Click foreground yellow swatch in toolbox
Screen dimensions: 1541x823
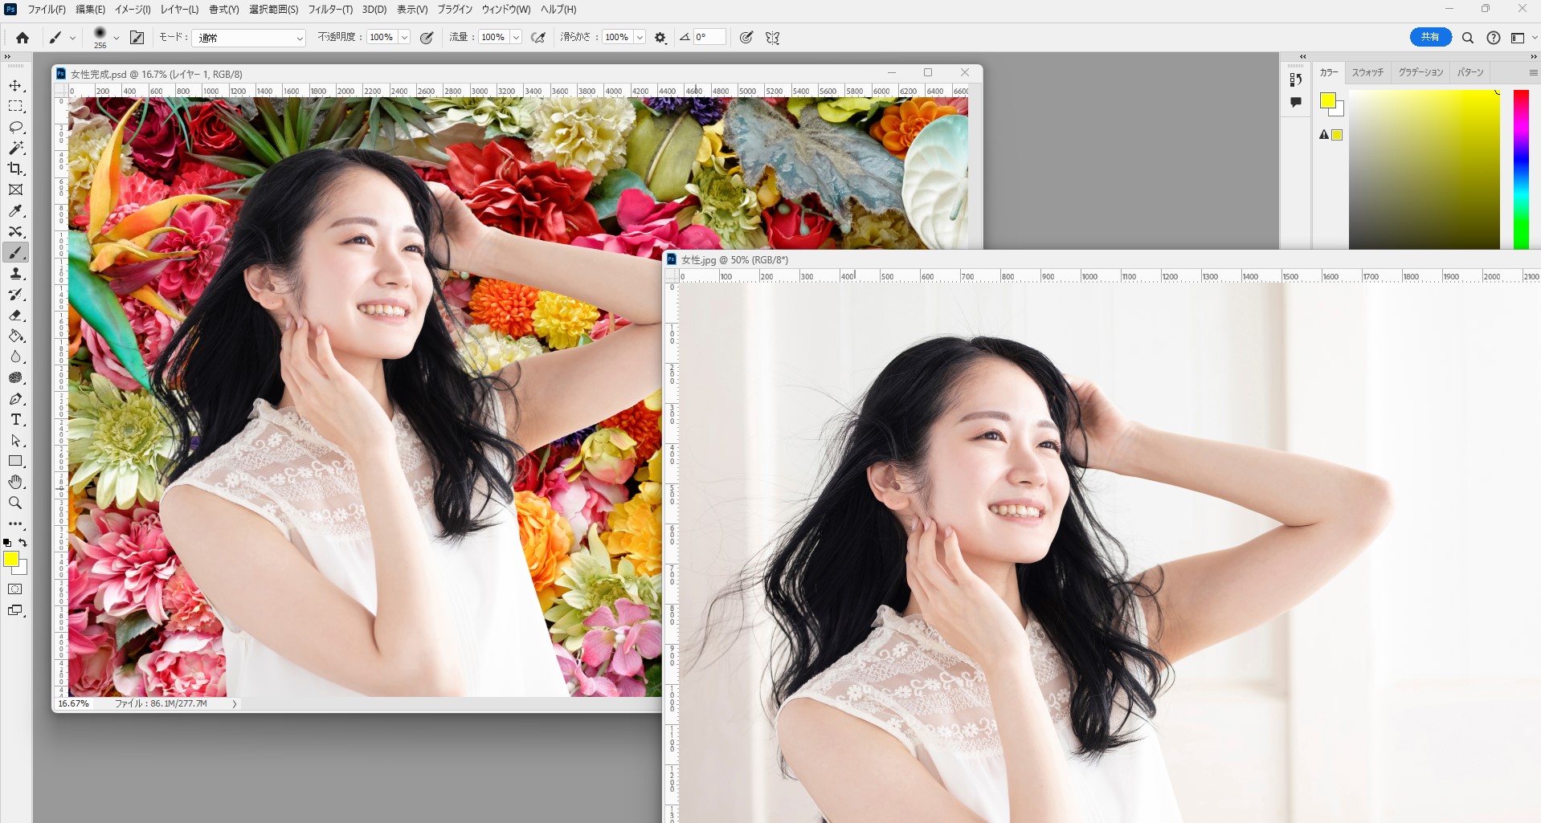pos(10,558)
